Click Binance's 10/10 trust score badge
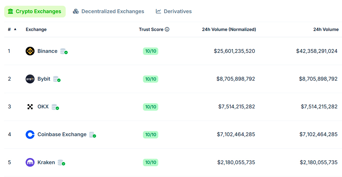342x177 pixels. (151, 51)
